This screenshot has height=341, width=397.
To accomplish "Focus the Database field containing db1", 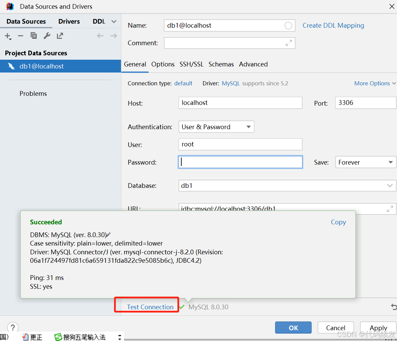I will tap(287, 186).
